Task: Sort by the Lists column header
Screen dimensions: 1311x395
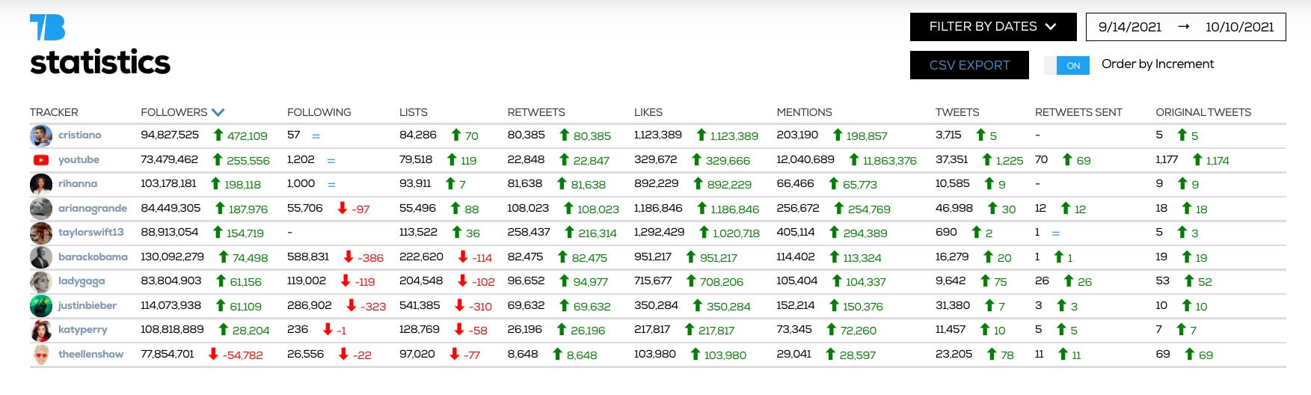Action: 414,112
